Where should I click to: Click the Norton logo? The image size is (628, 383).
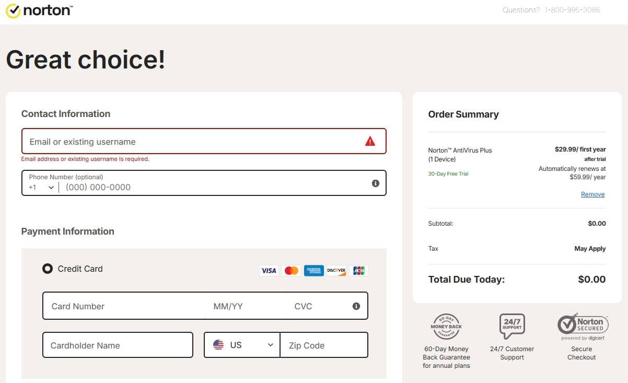(x=39, y=10)
